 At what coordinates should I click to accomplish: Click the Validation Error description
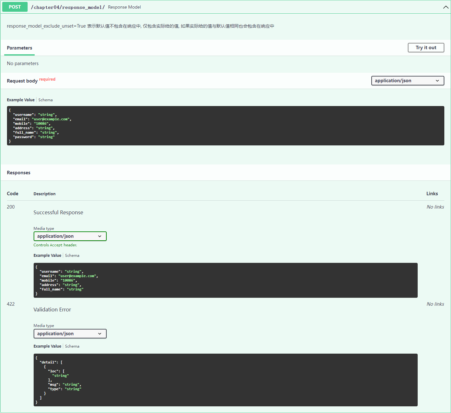click(x=52, y=310)
